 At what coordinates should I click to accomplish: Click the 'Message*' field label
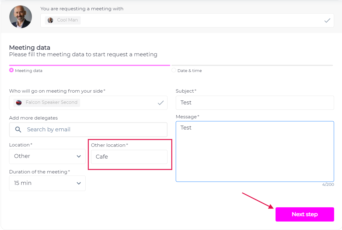point(187,117)
